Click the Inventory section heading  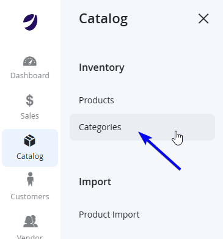click(x=101, y=68)
